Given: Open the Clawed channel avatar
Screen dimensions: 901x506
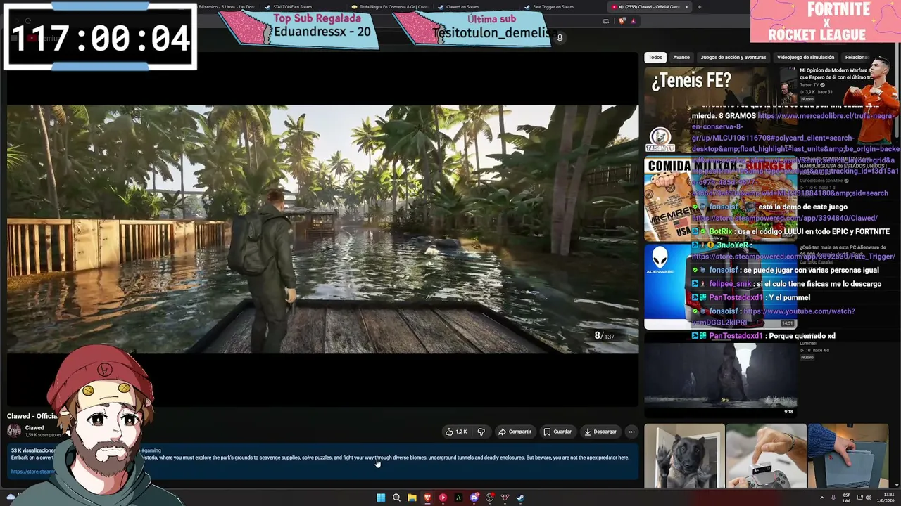Looking at the screenshot, I should [x=14, y=432].
